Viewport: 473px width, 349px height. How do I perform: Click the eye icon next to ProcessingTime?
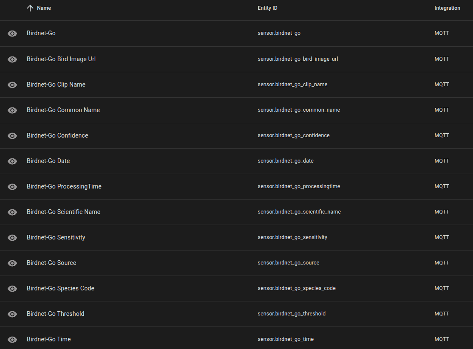(12, 186)
